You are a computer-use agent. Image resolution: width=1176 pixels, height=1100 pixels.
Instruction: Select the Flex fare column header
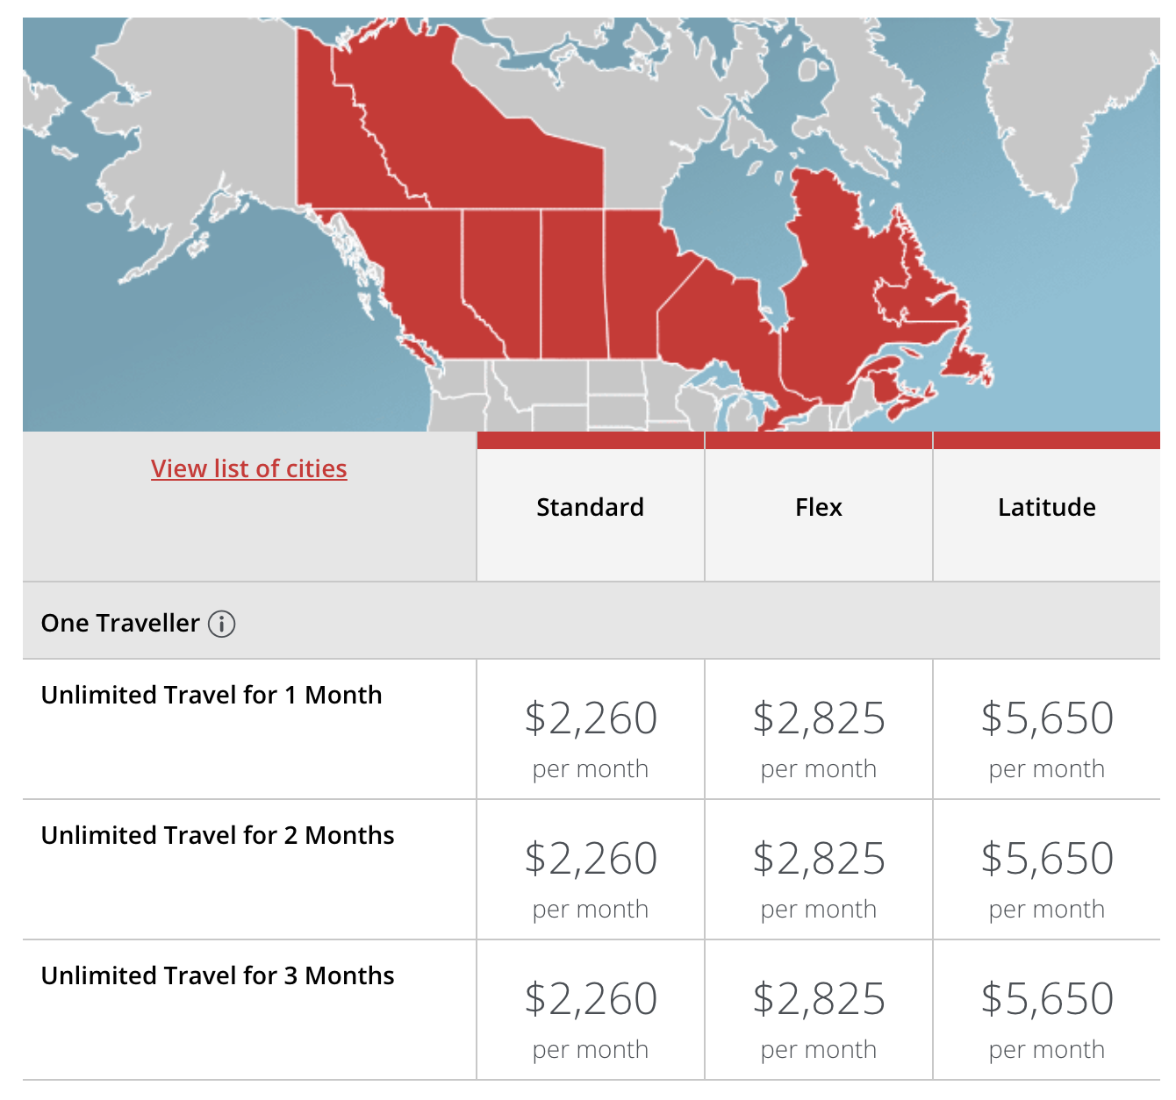[818, 507]
